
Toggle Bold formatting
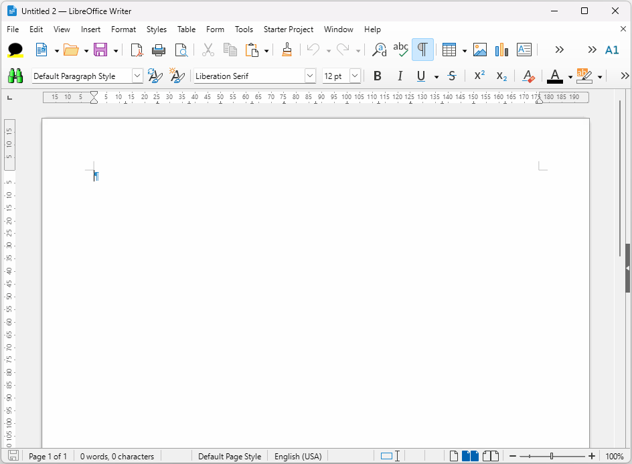coord(378,76)
